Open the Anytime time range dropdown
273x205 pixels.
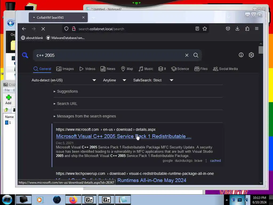click(x=115, y=80)
